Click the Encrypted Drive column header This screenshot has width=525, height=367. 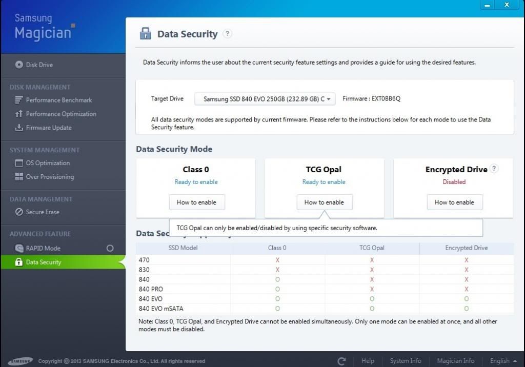466,248
